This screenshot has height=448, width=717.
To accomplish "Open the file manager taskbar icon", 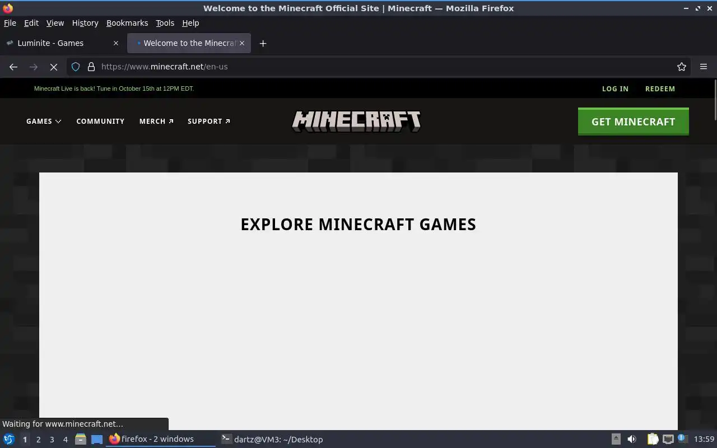I will [x=80, y=439].
